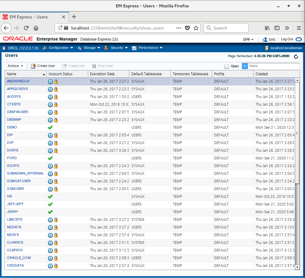Click the scrollbar up arrow in users table
The width and height of the screenshot is (305, 278).
[x=297, y=80]
